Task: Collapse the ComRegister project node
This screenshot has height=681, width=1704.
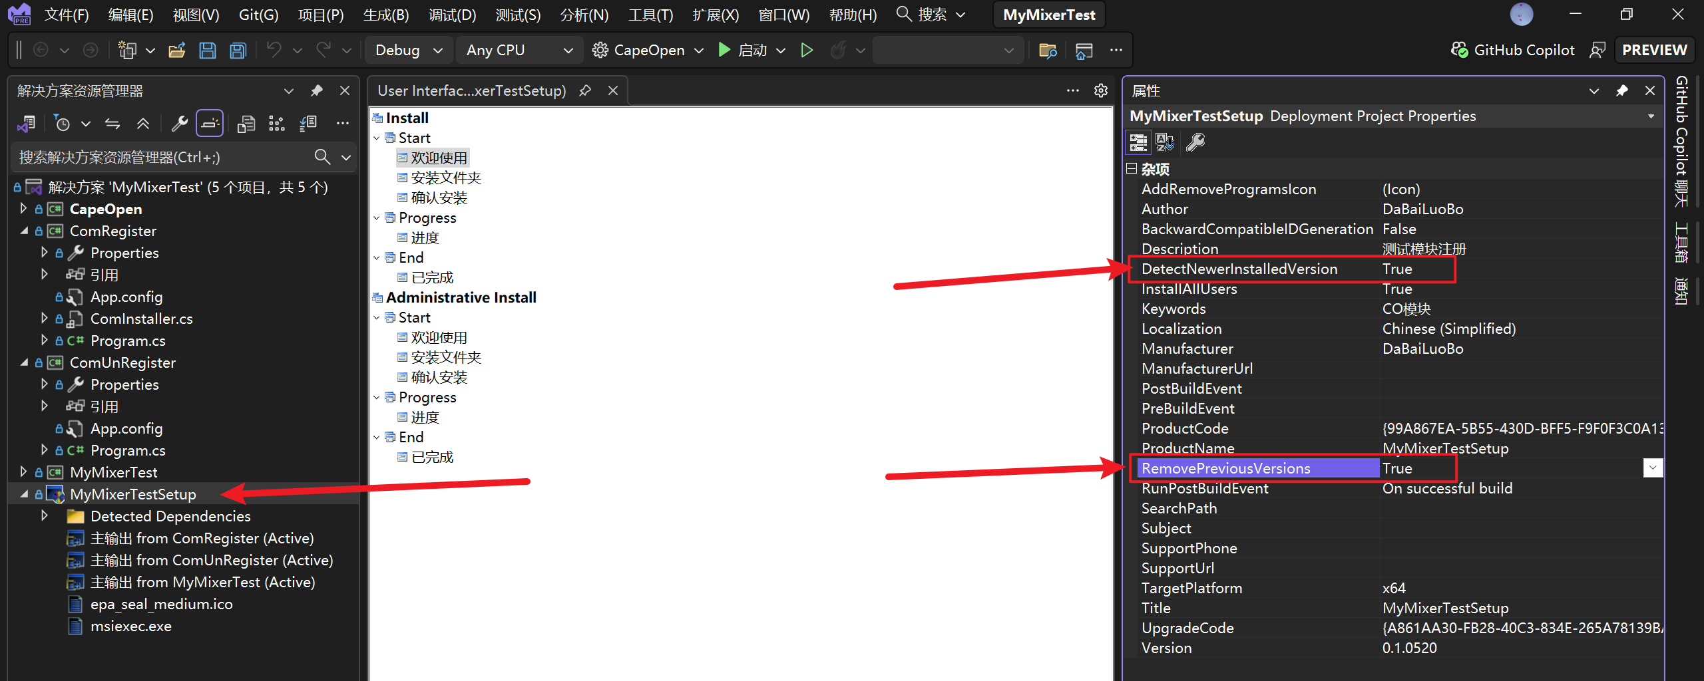Action: click(23, 231)
